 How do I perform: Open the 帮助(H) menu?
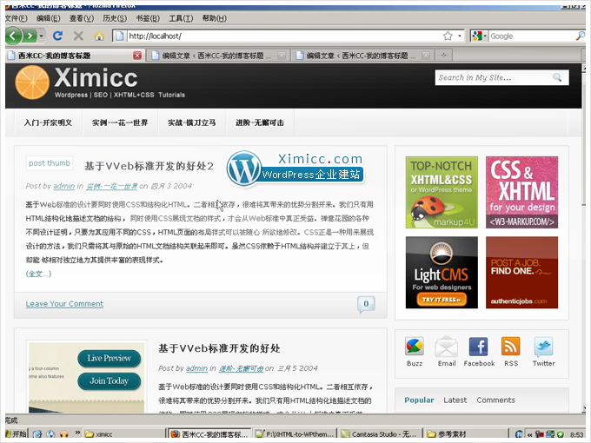(x=215, y=18)
